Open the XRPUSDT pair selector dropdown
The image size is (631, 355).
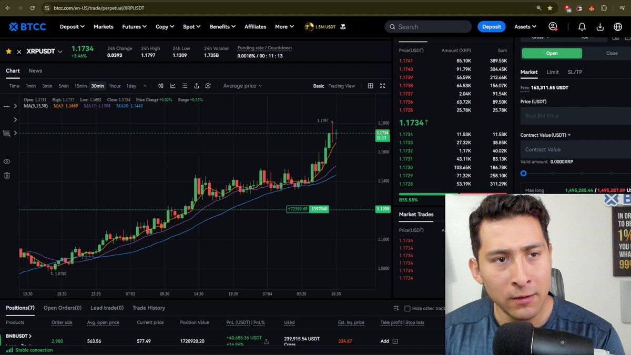point(60,52)
